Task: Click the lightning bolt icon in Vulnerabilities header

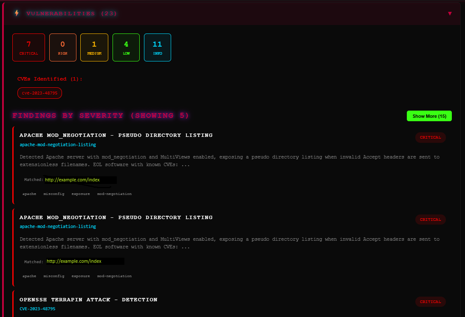Action: 17,13
